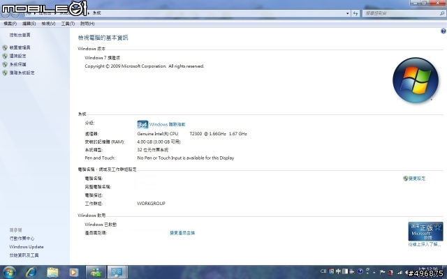447x279 pixels.
Task: Click the search magnifier in the search box
Action: click(442, 13)
